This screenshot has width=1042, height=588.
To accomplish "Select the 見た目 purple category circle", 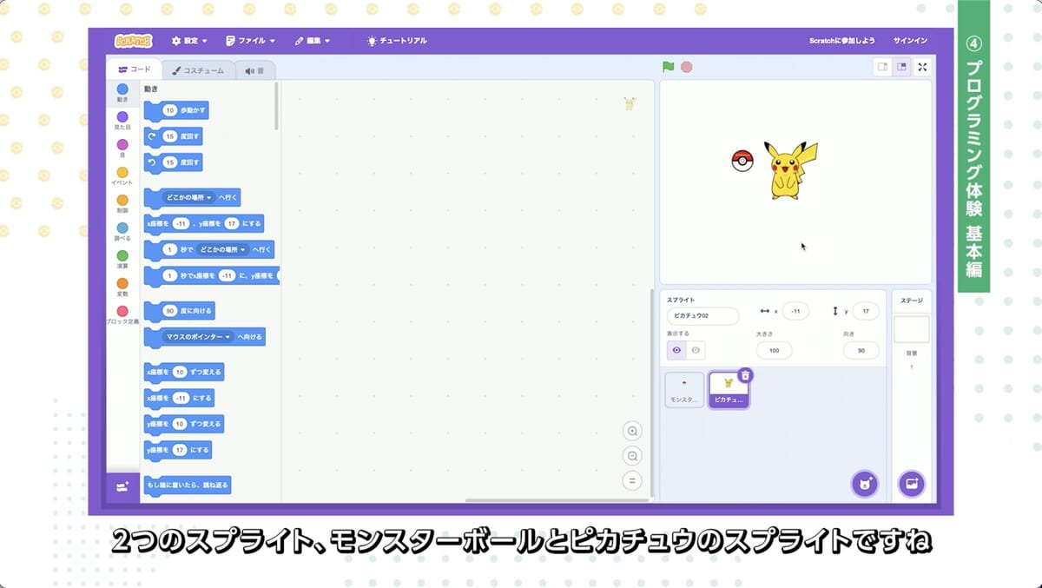I will coord(122,117).
